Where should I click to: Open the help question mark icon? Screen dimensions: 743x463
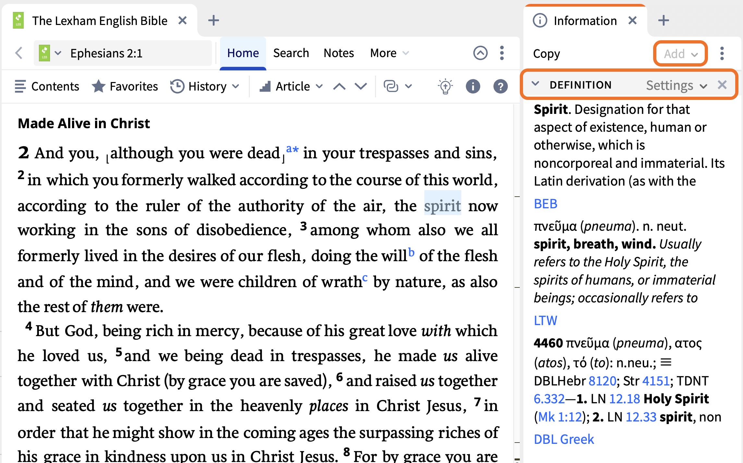(x=500, y=86)
